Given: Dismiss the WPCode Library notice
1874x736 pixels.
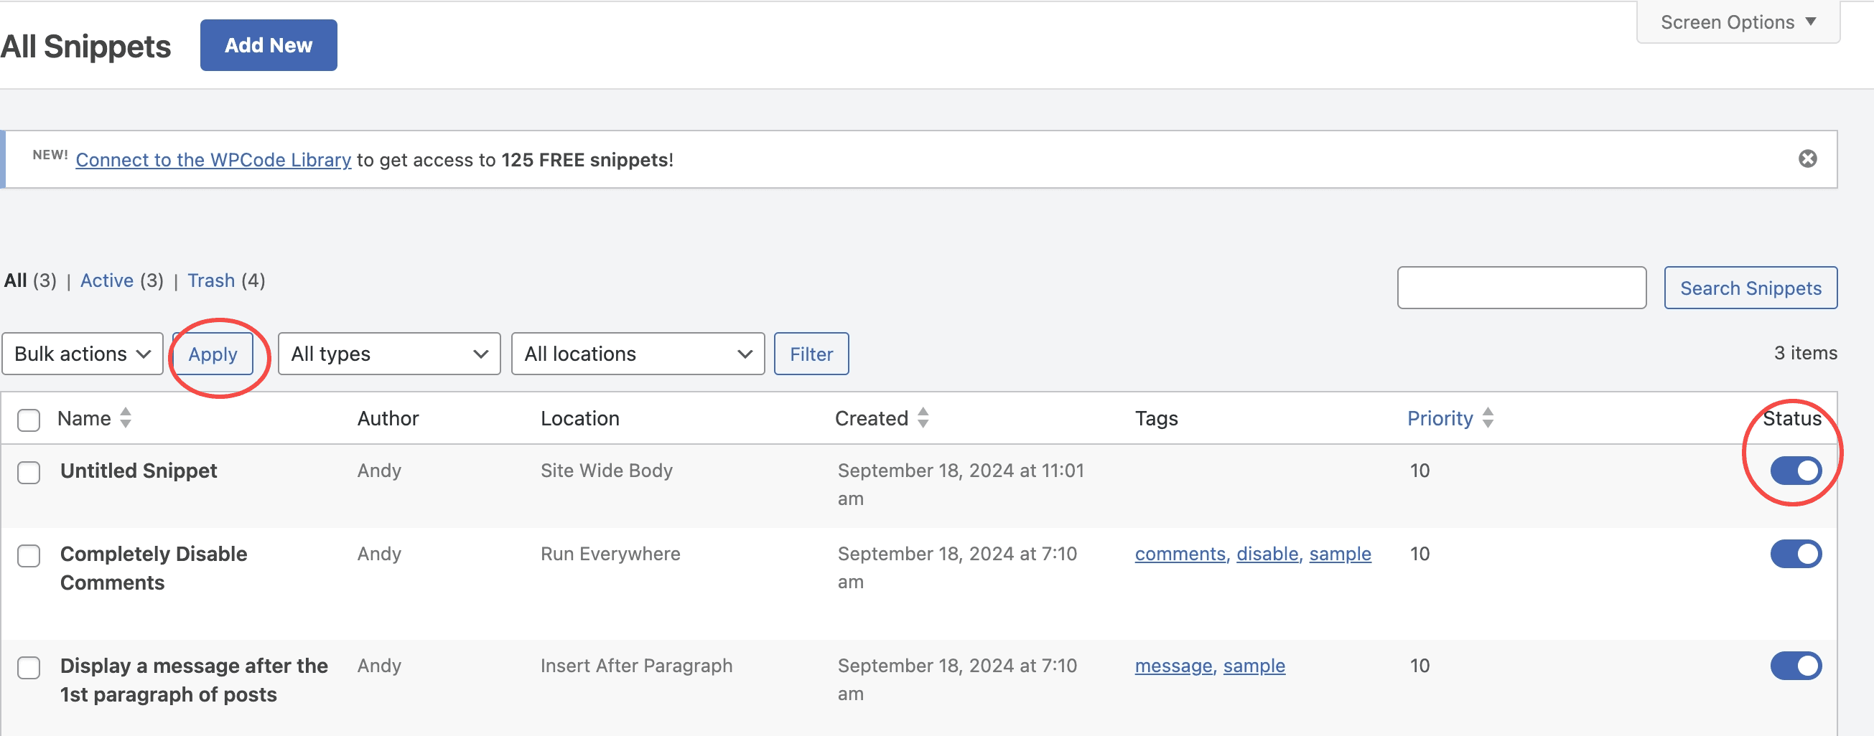Looking at the screenshot, I should 1807,159.
